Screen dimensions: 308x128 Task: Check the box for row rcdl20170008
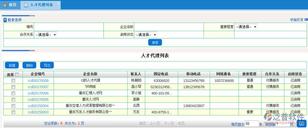13,80
